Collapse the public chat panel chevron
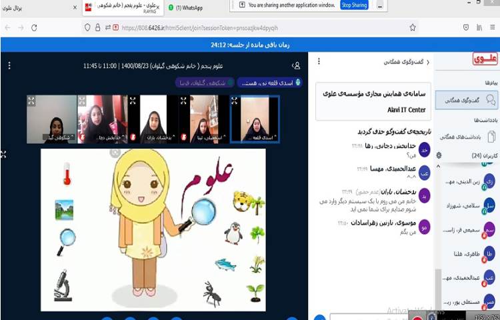500x320 pixels. 428,62
